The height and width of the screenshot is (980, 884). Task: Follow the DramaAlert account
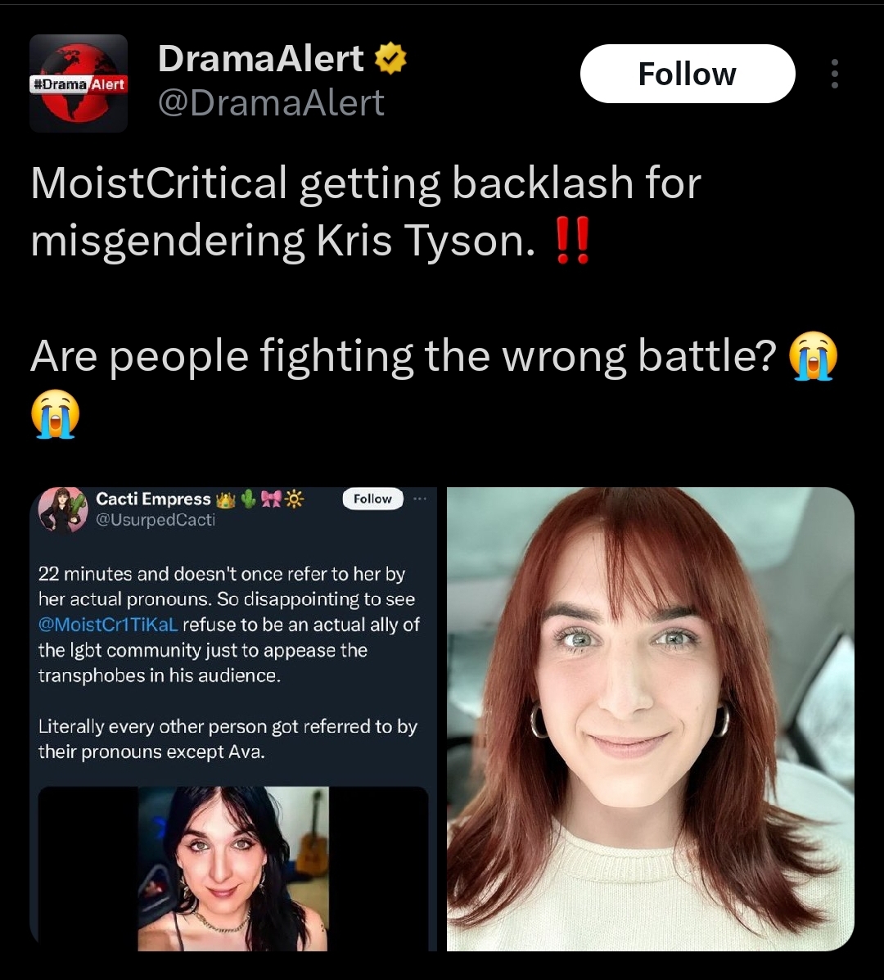tap(688, 74)
